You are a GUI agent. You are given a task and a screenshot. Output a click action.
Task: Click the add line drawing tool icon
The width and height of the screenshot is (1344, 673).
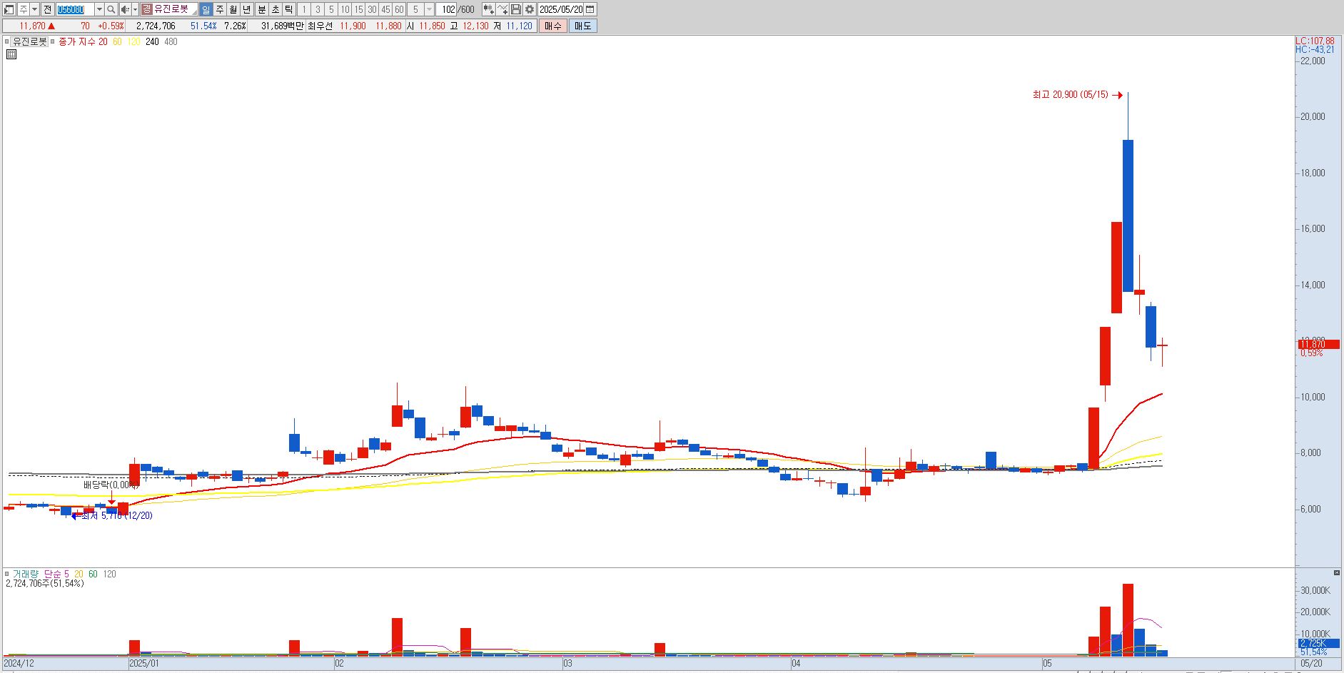point(502,9)
